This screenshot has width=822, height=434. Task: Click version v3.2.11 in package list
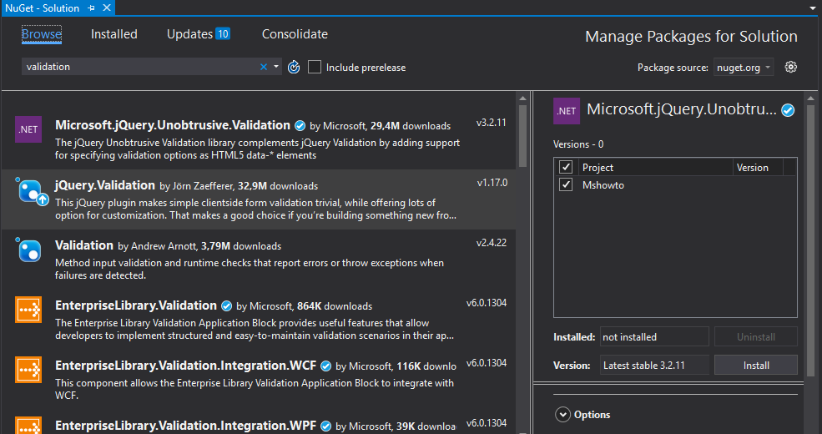point(492,123)
